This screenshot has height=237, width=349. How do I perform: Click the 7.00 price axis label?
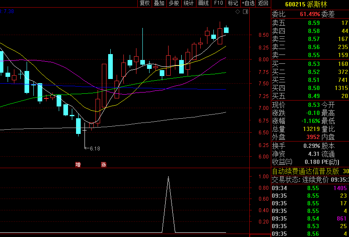[x=264, y=108]
